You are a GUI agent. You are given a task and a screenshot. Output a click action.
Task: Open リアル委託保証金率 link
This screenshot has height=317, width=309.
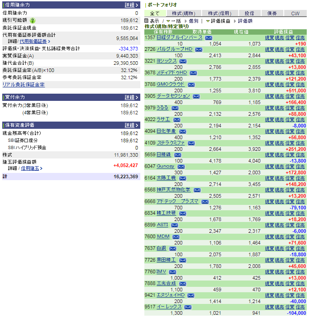pyautogui.click(x=23, y=85)
